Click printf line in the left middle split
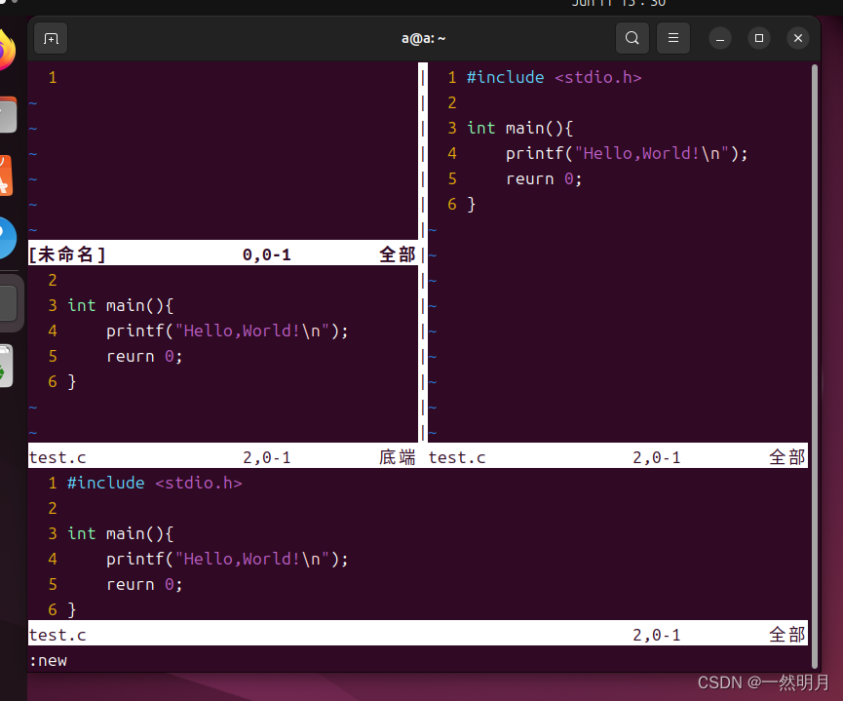This screenshot has height=701, width=843. pyautogui.click(x=227, y=331)
